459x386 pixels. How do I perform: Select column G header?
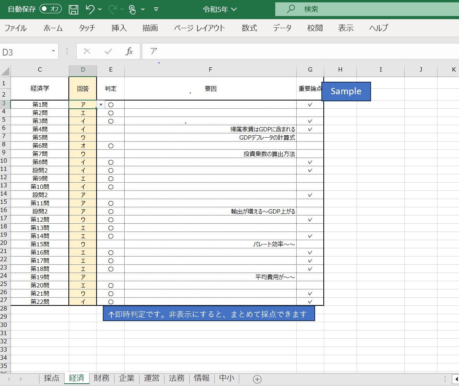[x=310, y=70]
